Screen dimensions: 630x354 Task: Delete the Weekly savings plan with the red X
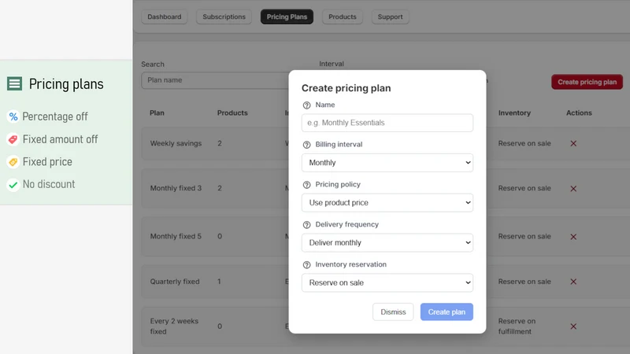pos(573,143)
